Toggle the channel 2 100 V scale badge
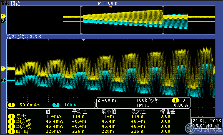Screen dimensions: 223x135 click(x=65, y=105)
